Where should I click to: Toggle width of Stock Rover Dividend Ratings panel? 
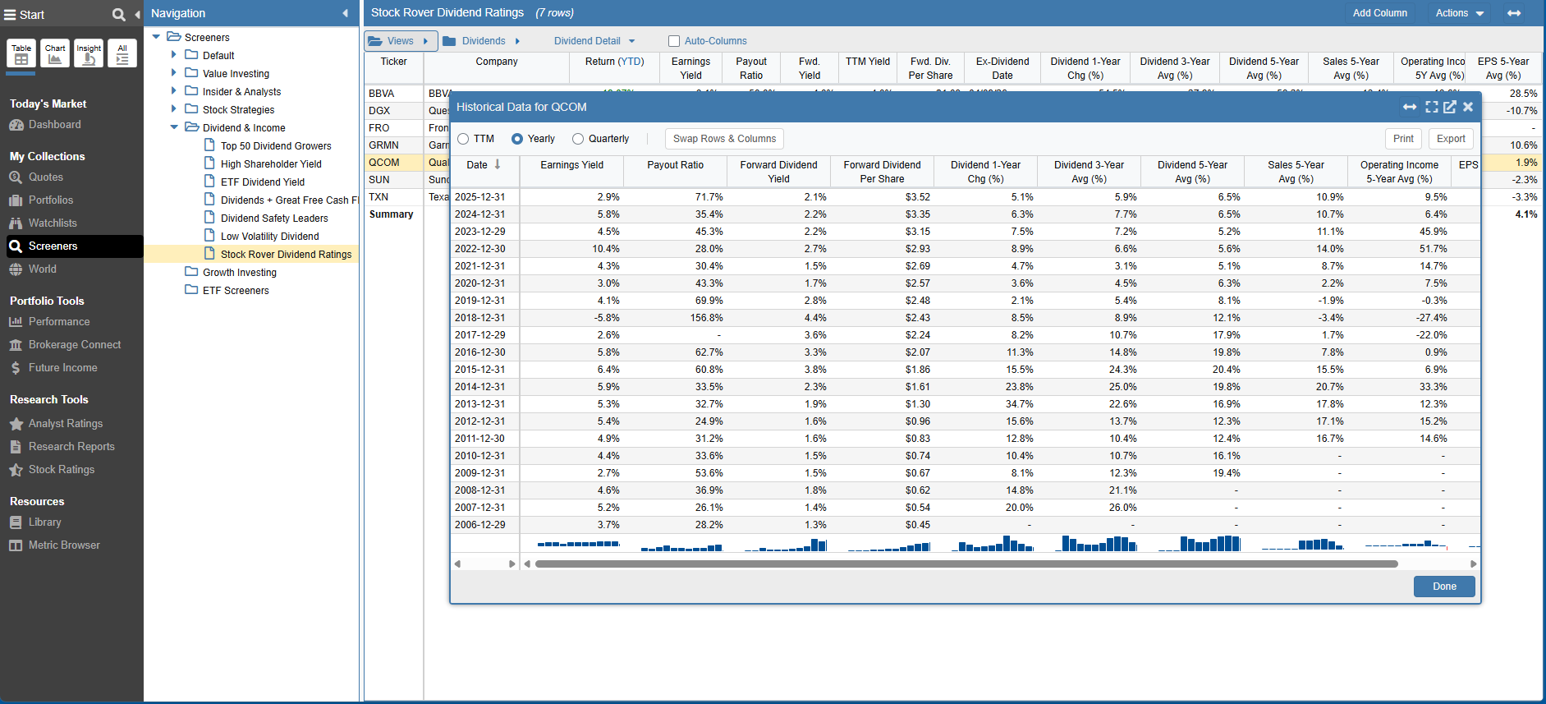(1514, 13)
